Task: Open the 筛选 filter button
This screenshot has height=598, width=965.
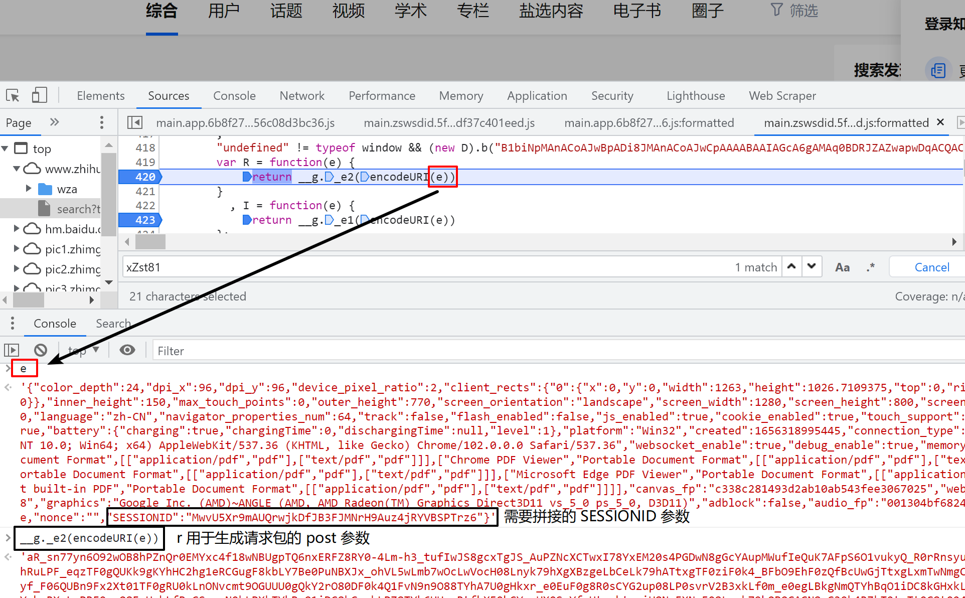Action: (x=794, y=10)
